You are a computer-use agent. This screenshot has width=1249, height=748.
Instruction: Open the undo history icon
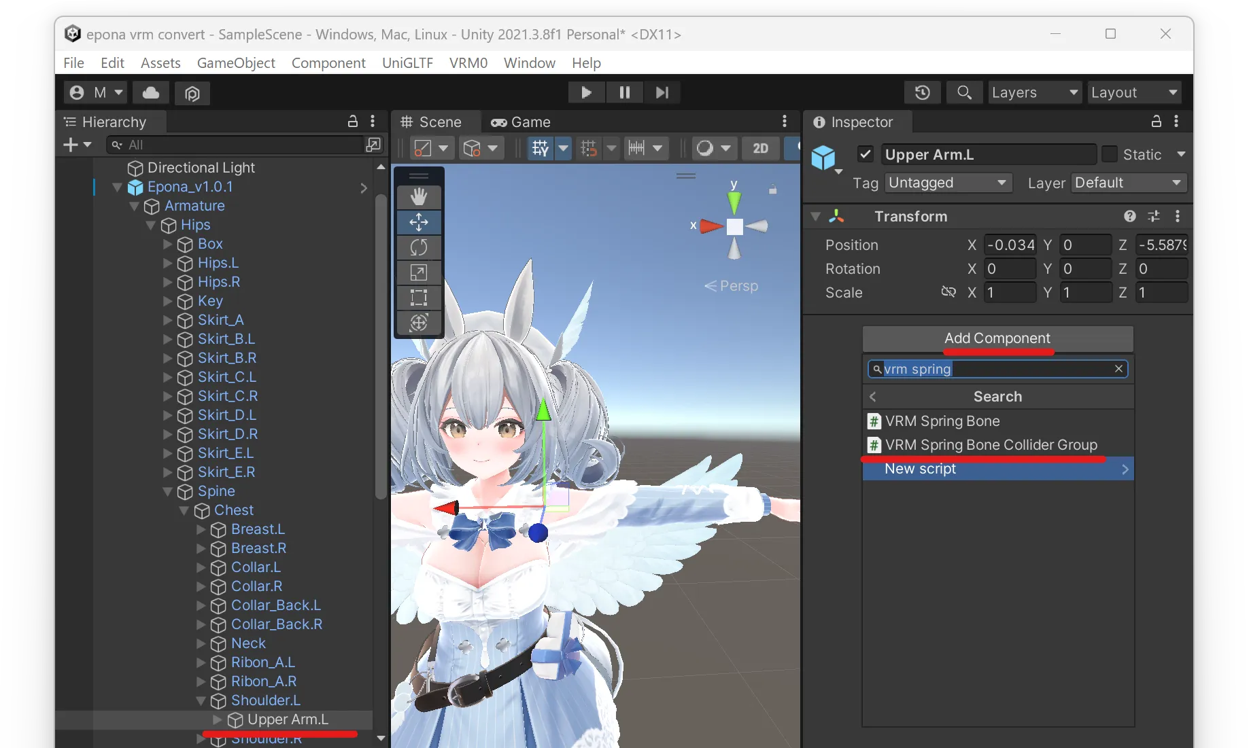point(923,92)
